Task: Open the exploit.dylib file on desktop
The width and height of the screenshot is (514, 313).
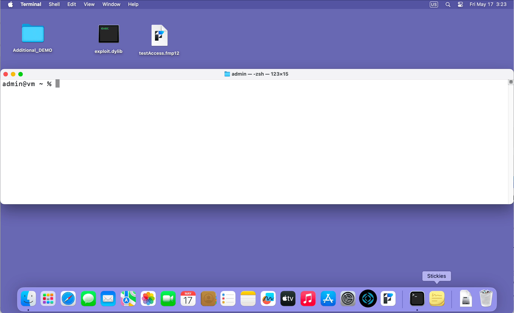Action: point(108,34)
